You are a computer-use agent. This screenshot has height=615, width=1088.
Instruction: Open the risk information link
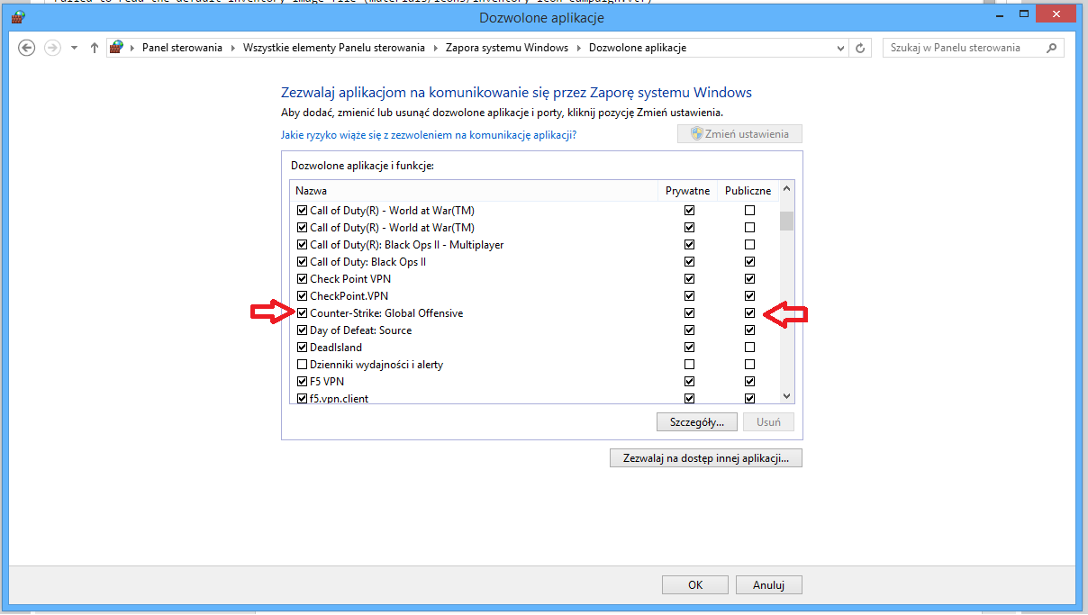[429, 135]
